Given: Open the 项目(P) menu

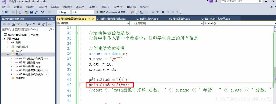Looking at the screenshot, I should pyautogui.click(x=43, y=7).
